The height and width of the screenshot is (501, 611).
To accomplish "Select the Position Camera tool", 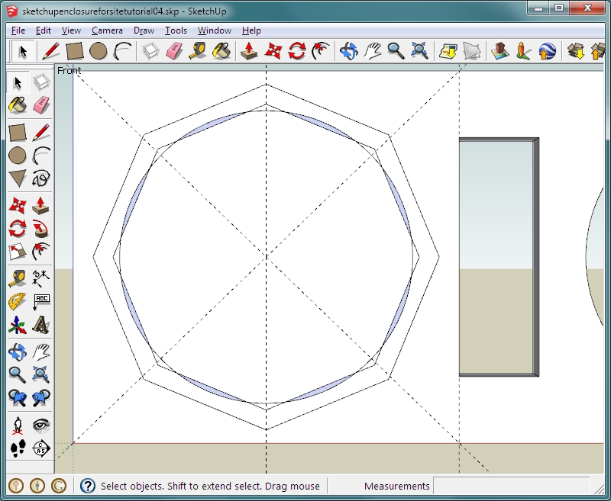I will pyautogui.click(x=18, y=426).
